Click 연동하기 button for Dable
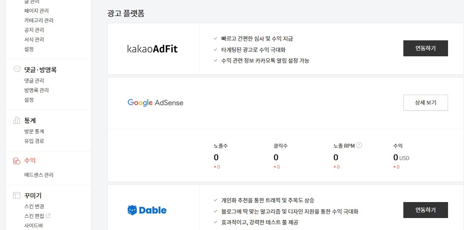The height and width of the screenshot is (230, 464). pyautogui.click(x=426, y=210)
